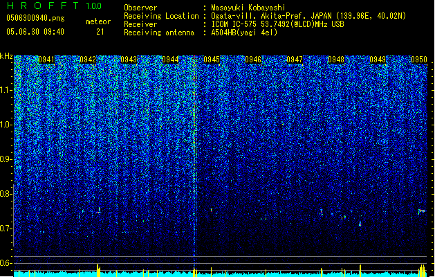Click the 0946 time marker
This screenshot has width=435, height=277.
point(253,60)
